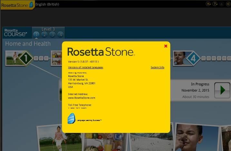Screen dimensions: 231x151
Task: Select the blue lesson 4 diamond marker
Action: click(x=193, y=59)
